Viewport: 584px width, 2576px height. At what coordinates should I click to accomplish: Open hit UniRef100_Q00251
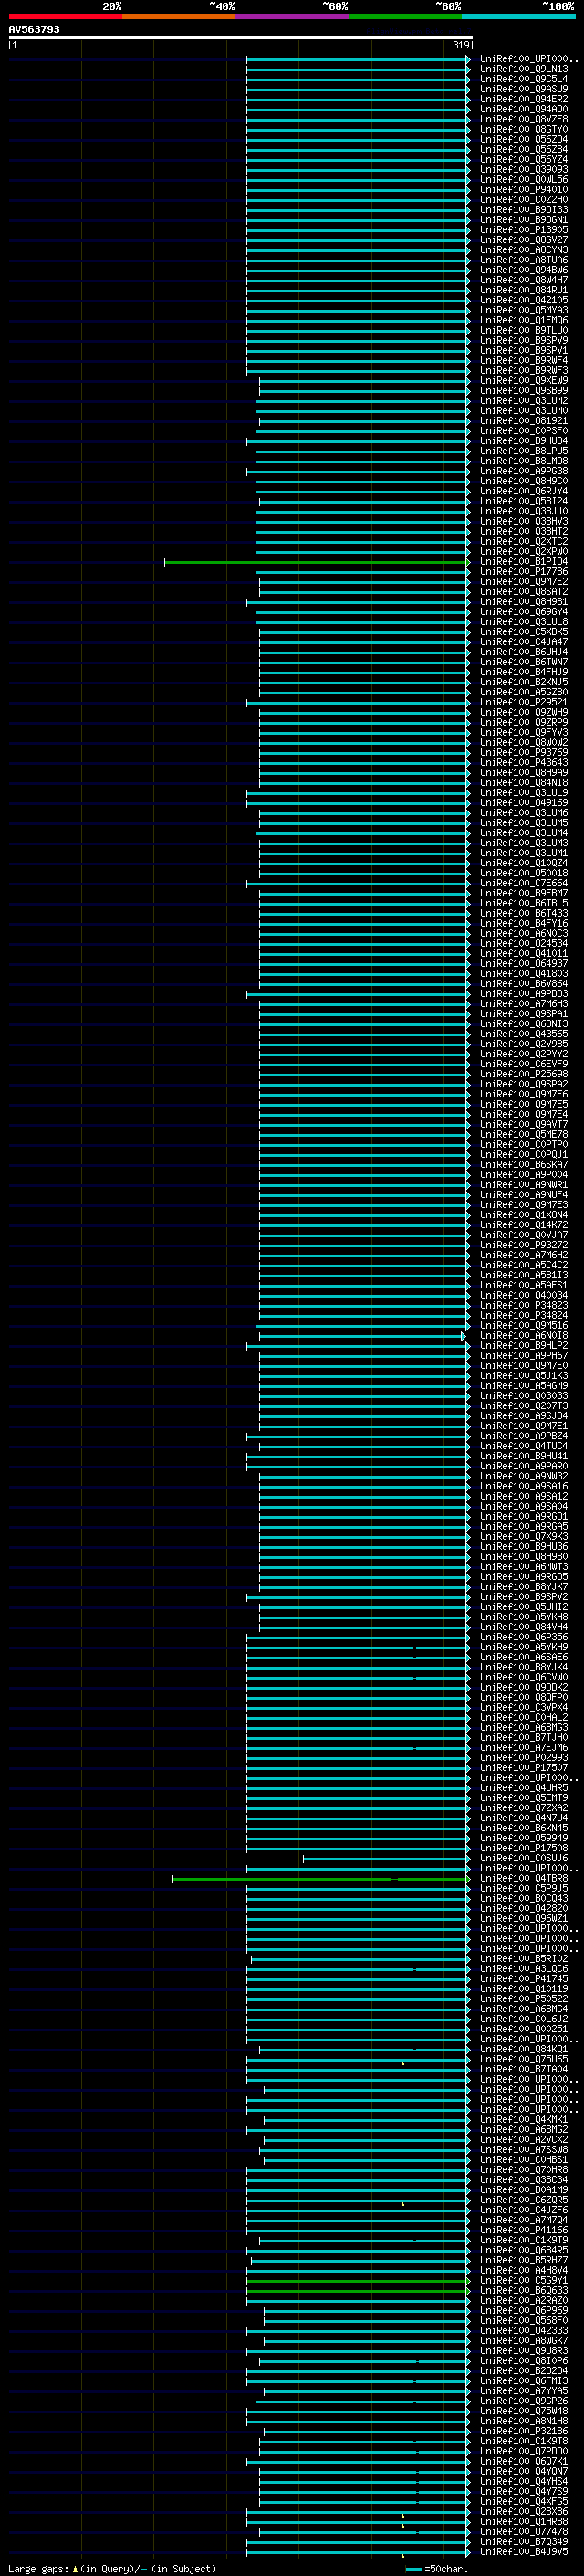523,2029
